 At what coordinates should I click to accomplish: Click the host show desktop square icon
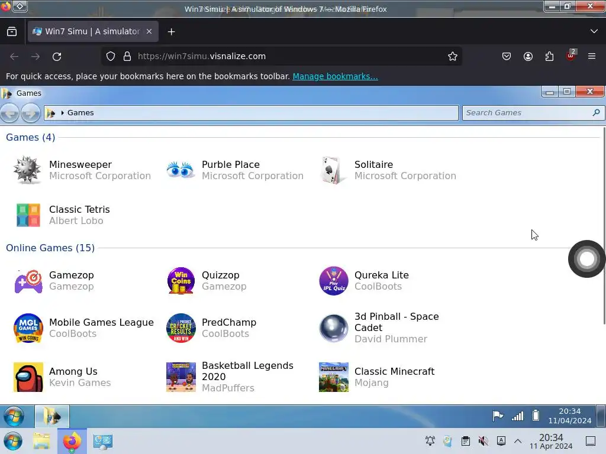(591, 441)
